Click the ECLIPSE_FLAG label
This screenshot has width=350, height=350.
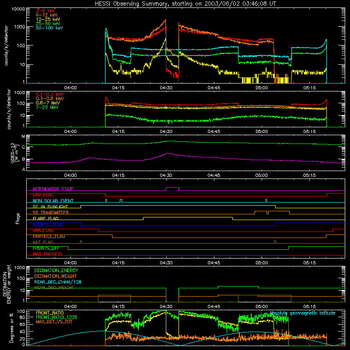[48, 224]
